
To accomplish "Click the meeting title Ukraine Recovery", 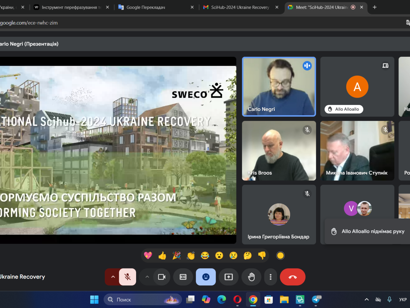I will pyautogui.click(x=23, y=277).
